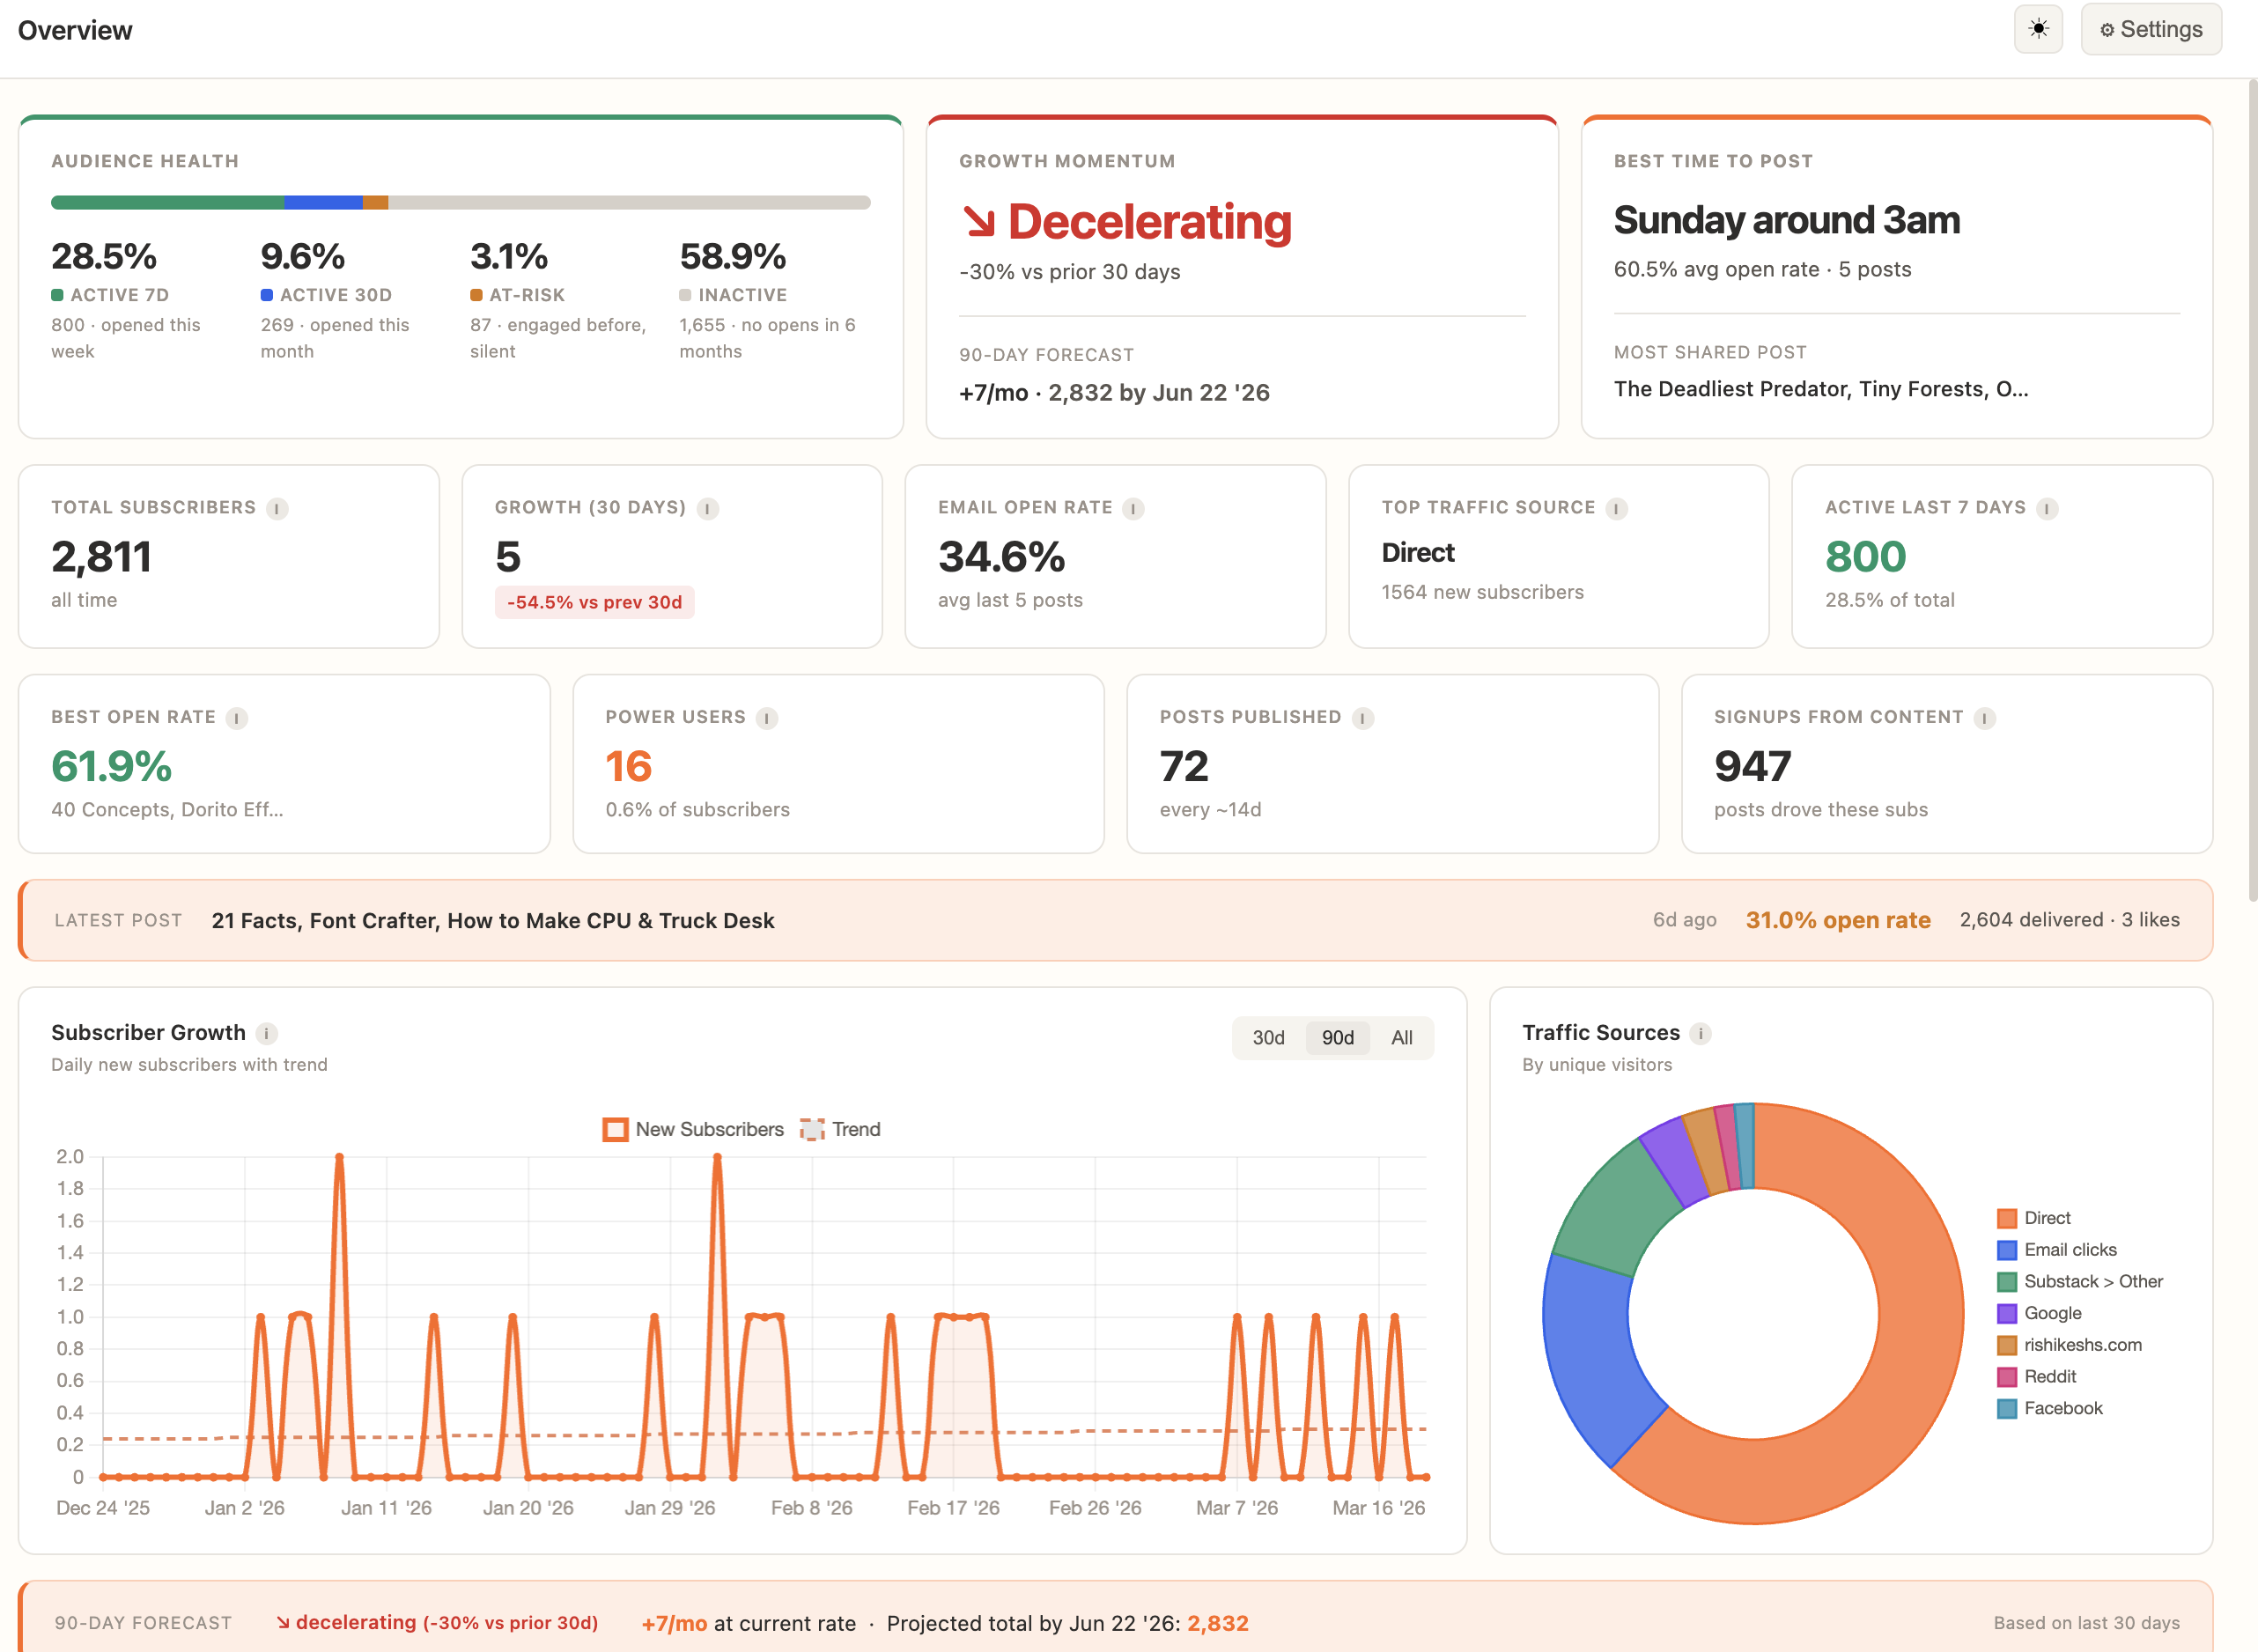Expand the Best Open Rate post list
Screen dimensions: 2258x1652
tap(166, 810)
